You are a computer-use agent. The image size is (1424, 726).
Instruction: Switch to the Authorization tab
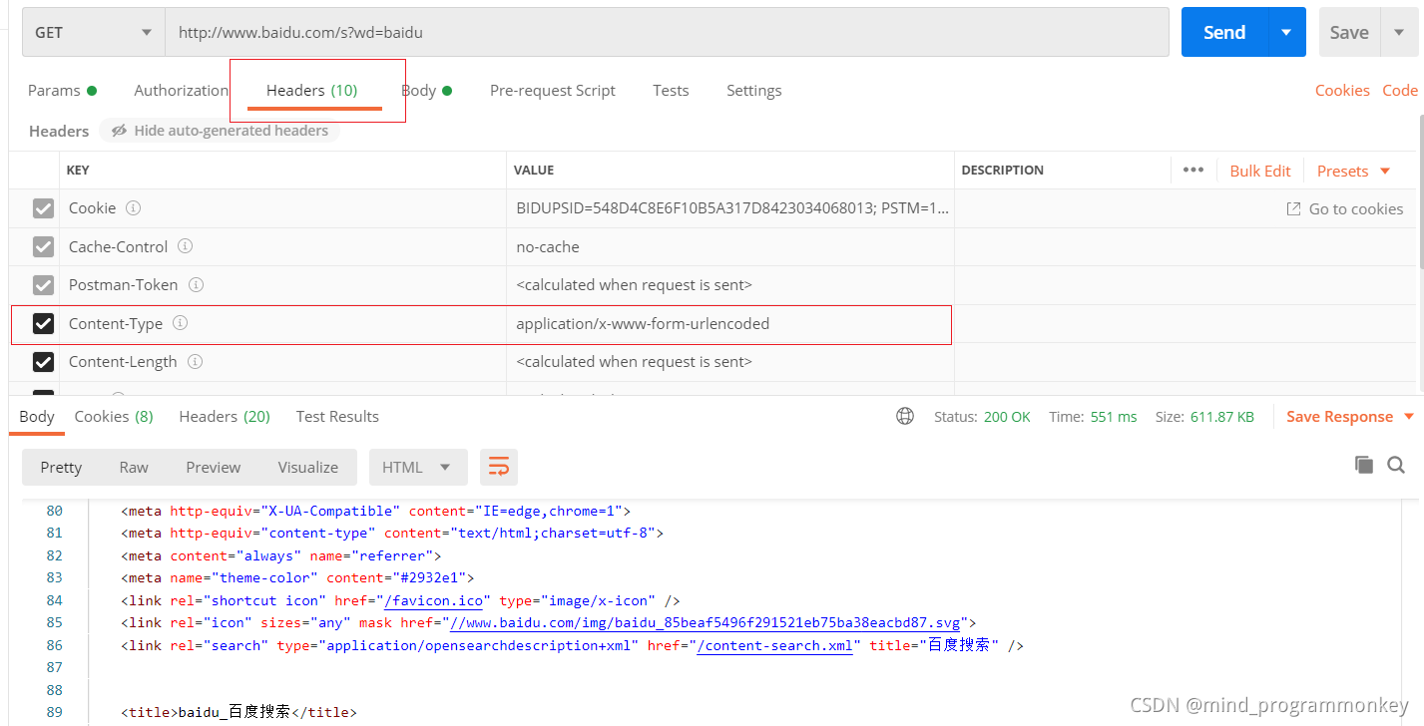(182, 91)
